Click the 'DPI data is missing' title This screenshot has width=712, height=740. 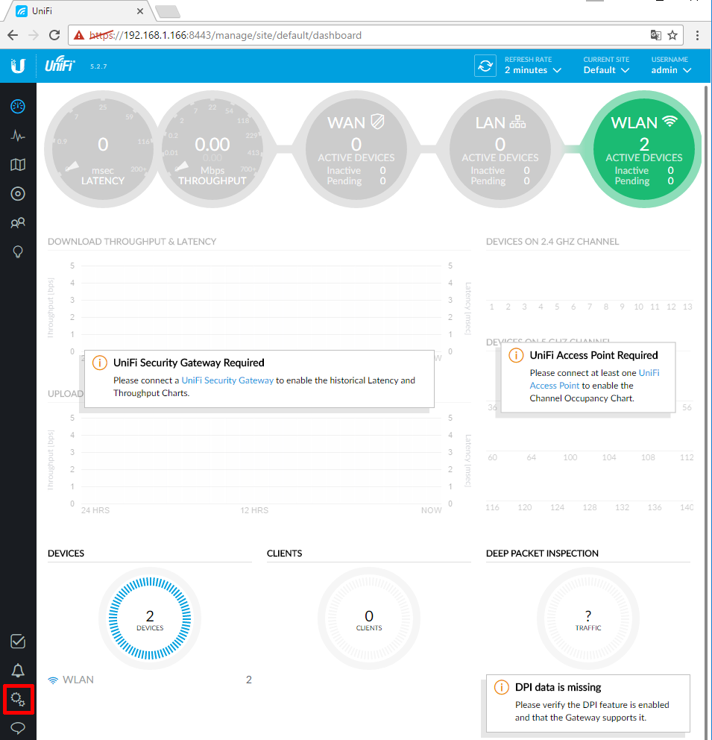[558, 687]
